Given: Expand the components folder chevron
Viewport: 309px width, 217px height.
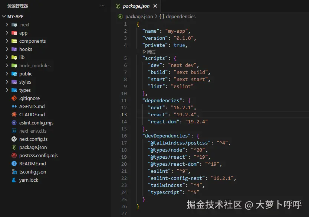Looking at the screenshot, I should (x=7, y=41).
